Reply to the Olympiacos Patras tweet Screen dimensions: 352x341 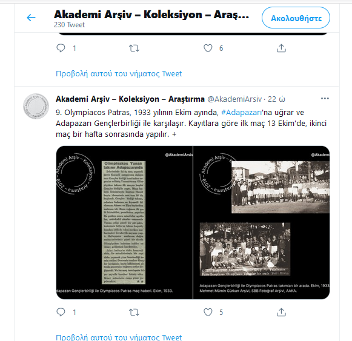click(x=61, y=312)
